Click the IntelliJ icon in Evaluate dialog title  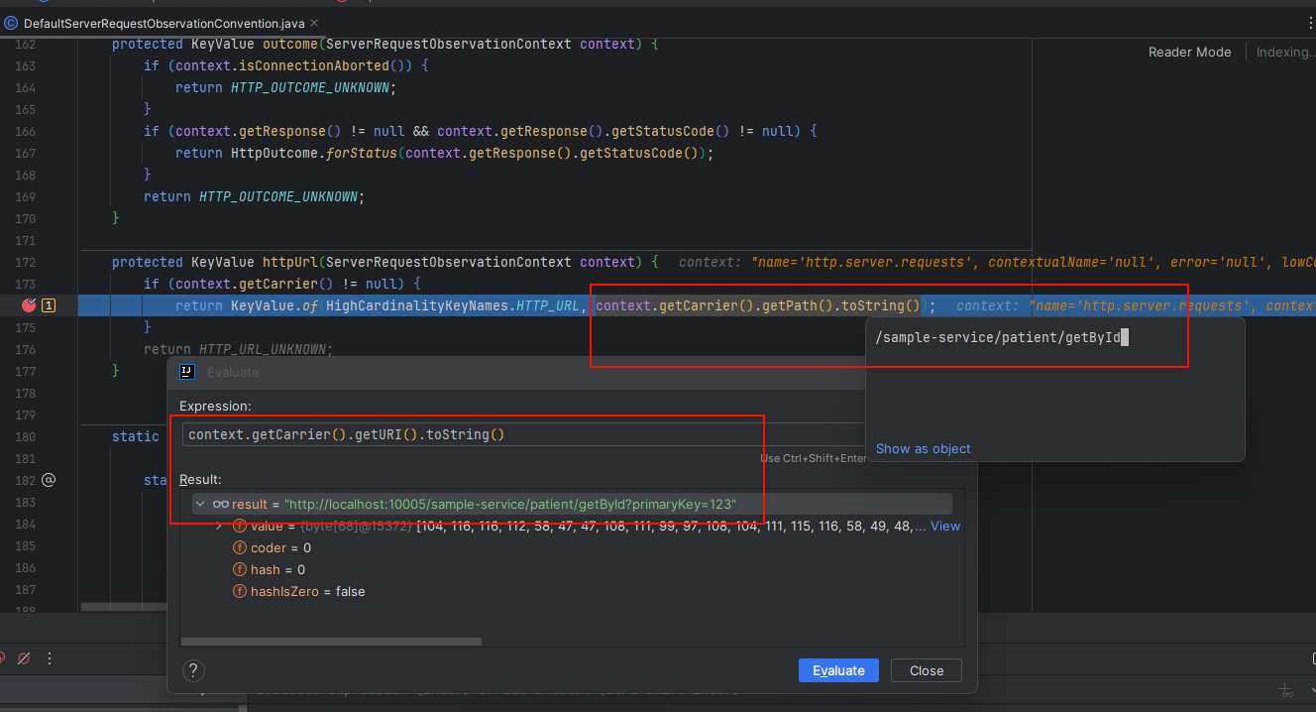coord(186,372)
